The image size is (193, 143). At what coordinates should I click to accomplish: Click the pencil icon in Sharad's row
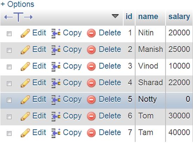(x=25, y=83)
